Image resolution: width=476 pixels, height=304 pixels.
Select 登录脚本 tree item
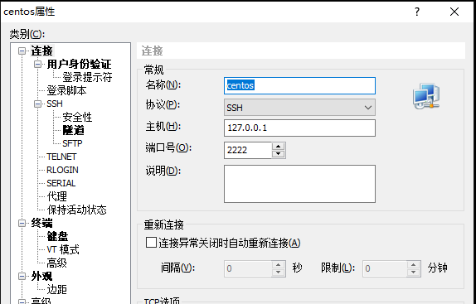pos(66,90)
